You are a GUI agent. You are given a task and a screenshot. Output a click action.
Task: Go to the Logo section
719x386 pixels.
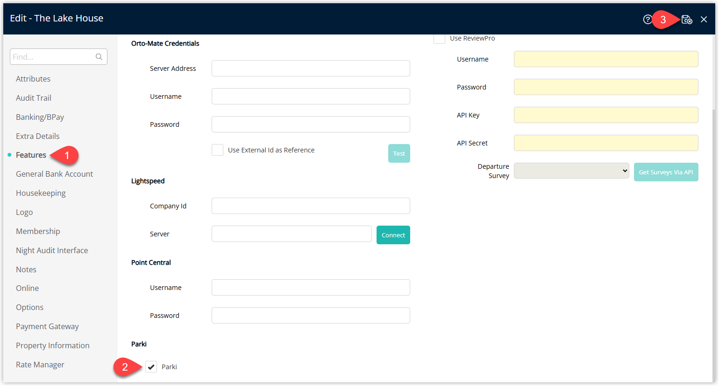(24, 212)
